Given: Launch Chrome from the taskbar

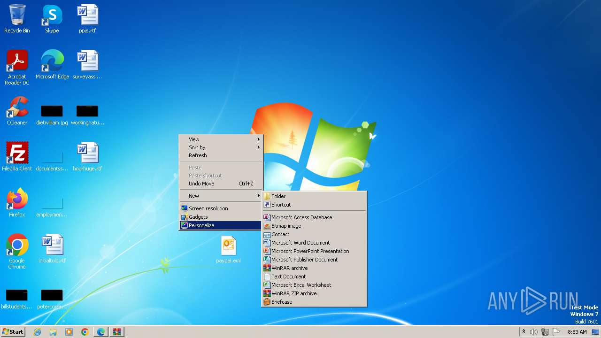Looking at the screenshot, I should click(x=85, y=332).
